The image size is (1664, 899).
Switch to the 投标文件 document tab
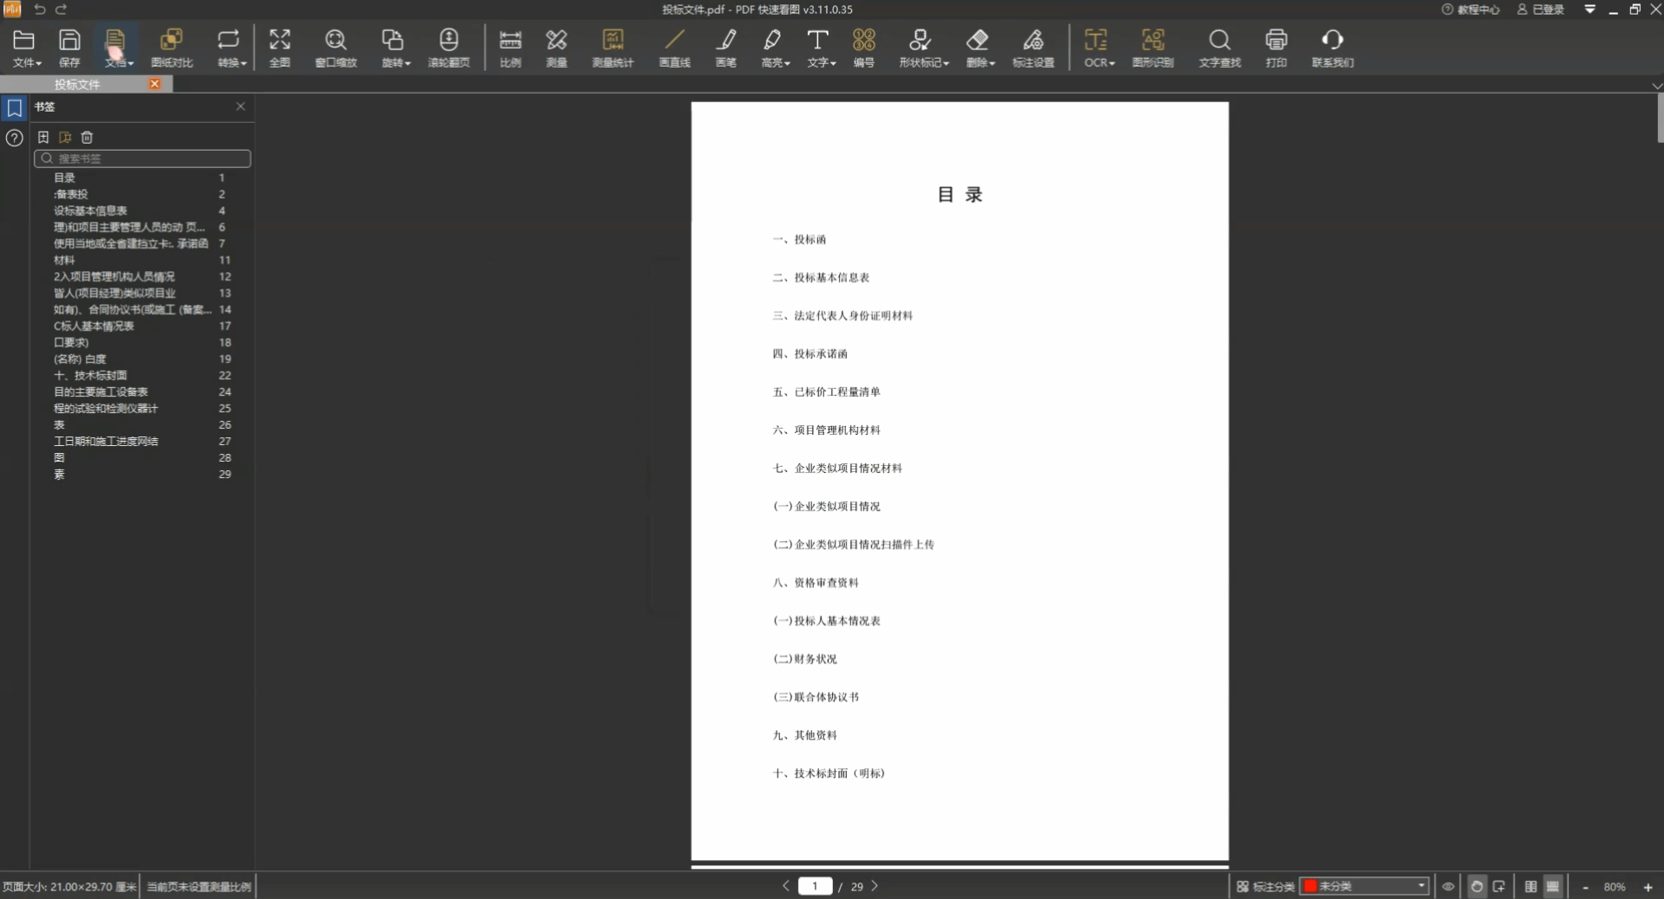(x=77, y=84)
